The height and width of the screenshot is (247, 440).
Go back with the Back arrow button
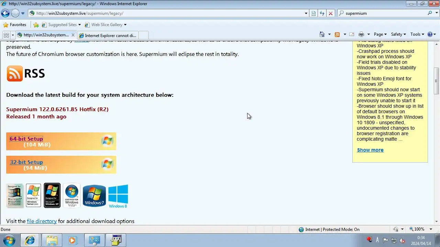pos(5,13)
